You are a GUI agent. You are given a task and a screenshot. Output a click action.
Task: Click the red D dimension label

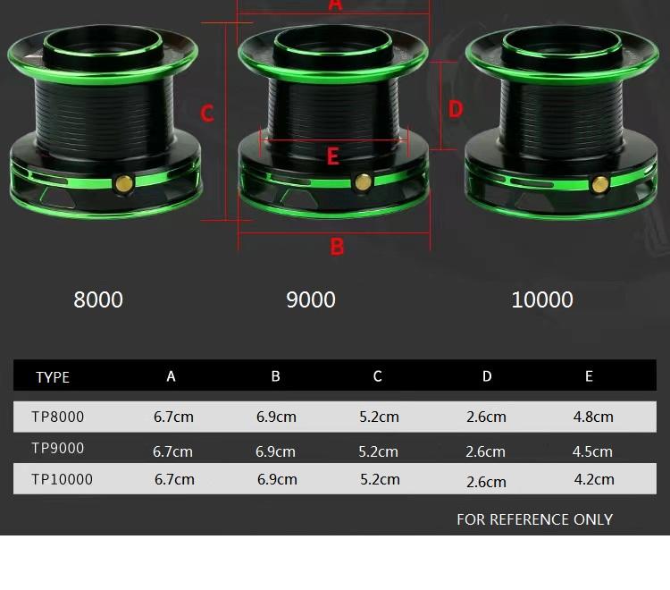click(x=456, y=109)
